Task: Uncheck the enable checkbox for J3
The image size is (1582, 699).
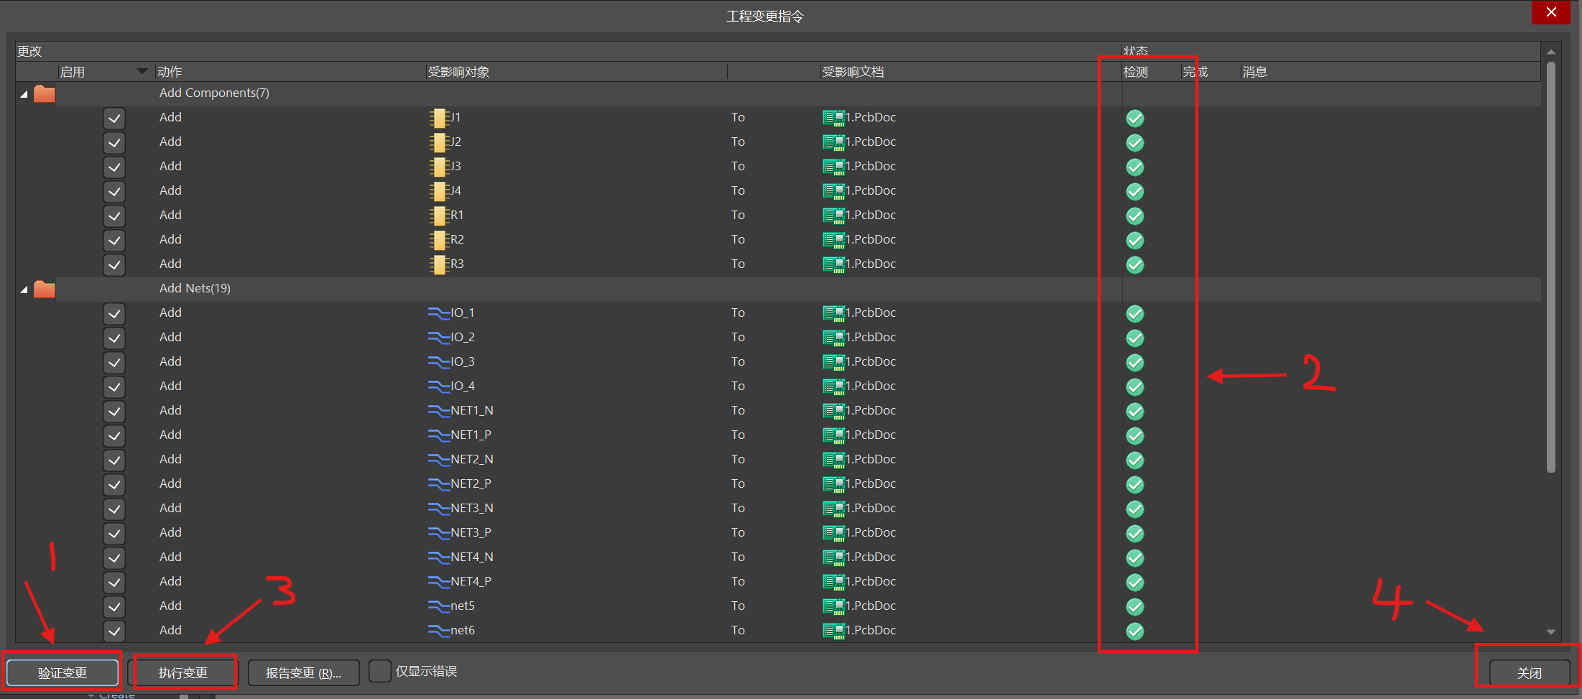Action: [114, 167]
